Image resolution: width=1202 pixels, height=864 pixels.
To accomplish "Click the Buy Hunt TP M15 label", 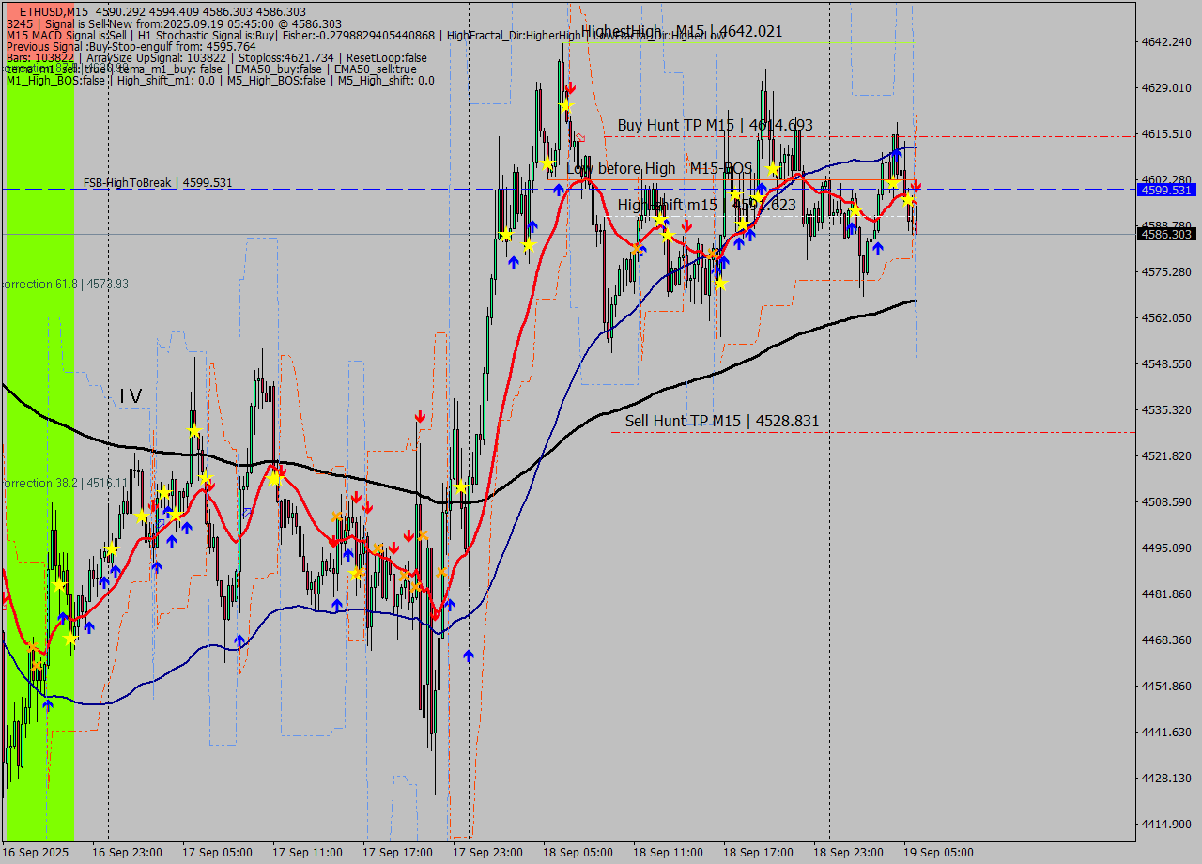I will (x=715, y=125).
